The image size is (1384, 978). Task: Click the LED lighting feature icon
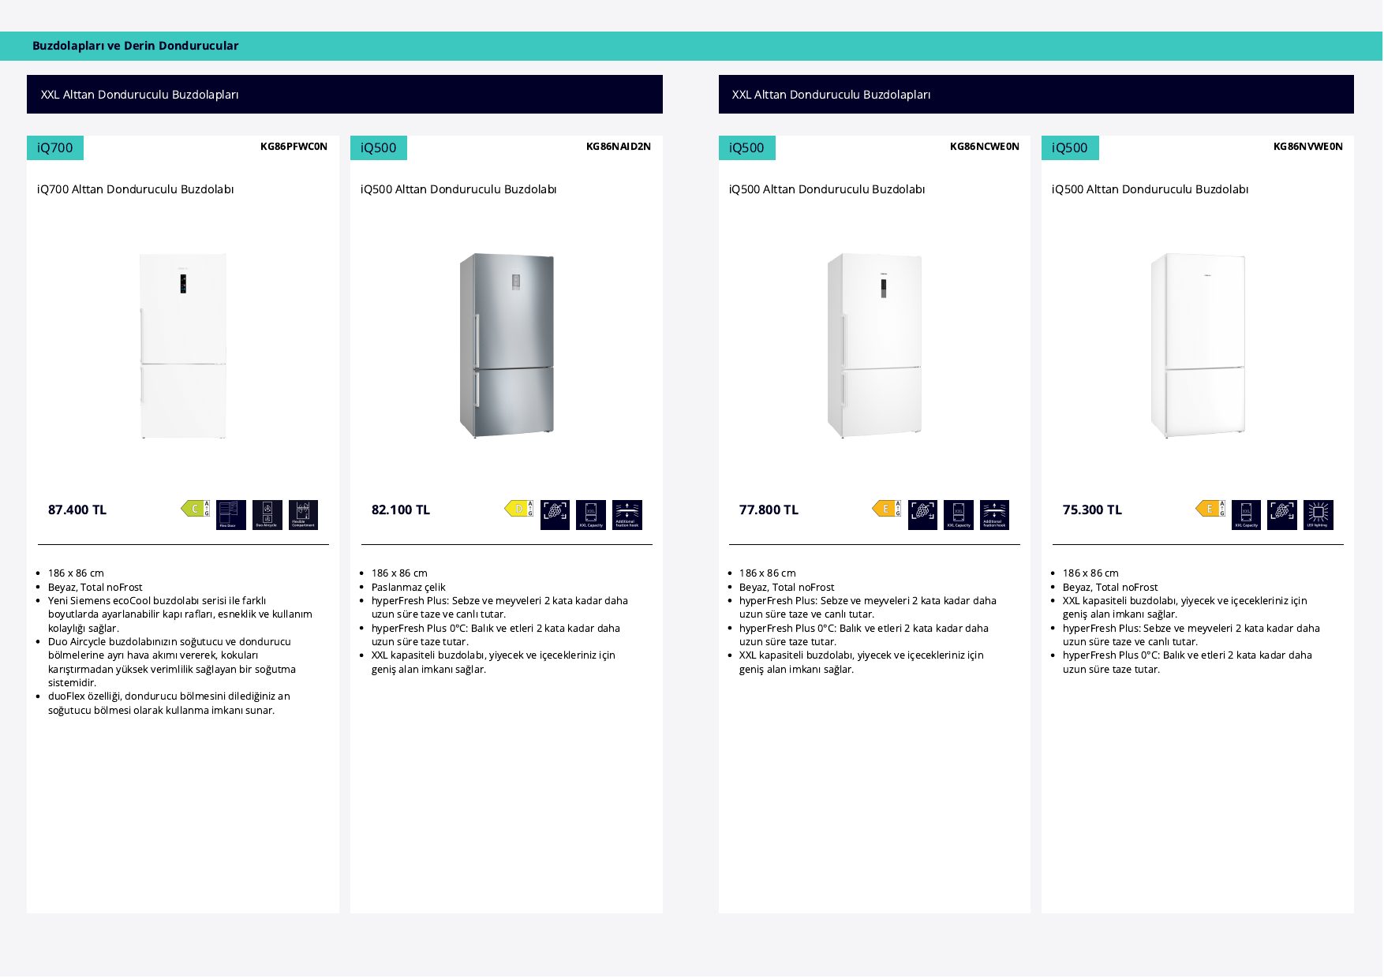click(x=1319, y=515)
